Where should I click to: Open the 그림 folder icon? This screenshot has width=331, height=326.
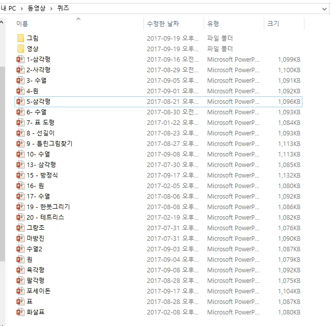point(21,38)
